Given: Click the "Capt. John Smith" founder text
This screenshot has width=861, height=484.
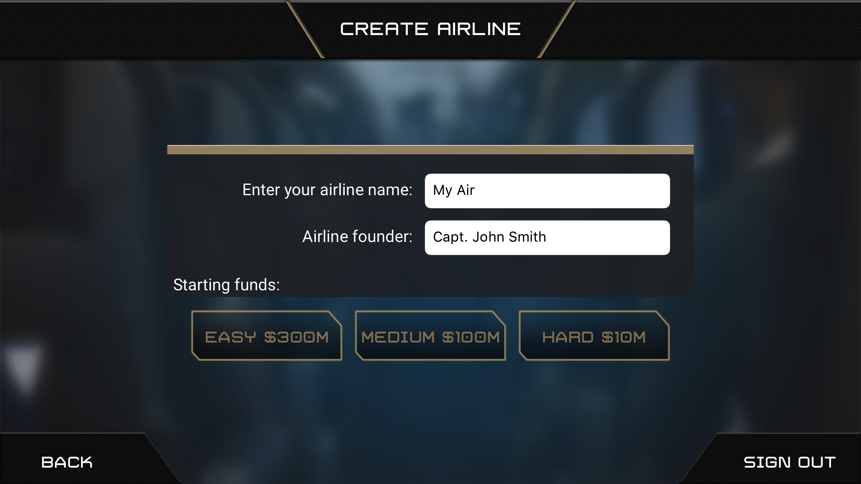Looking at the screenshot, I should tap(490, 237).
